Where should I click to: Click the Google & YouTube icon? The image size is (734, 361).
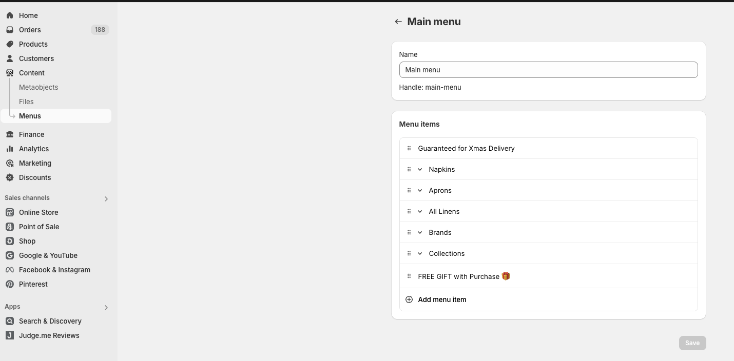[10, 255]
